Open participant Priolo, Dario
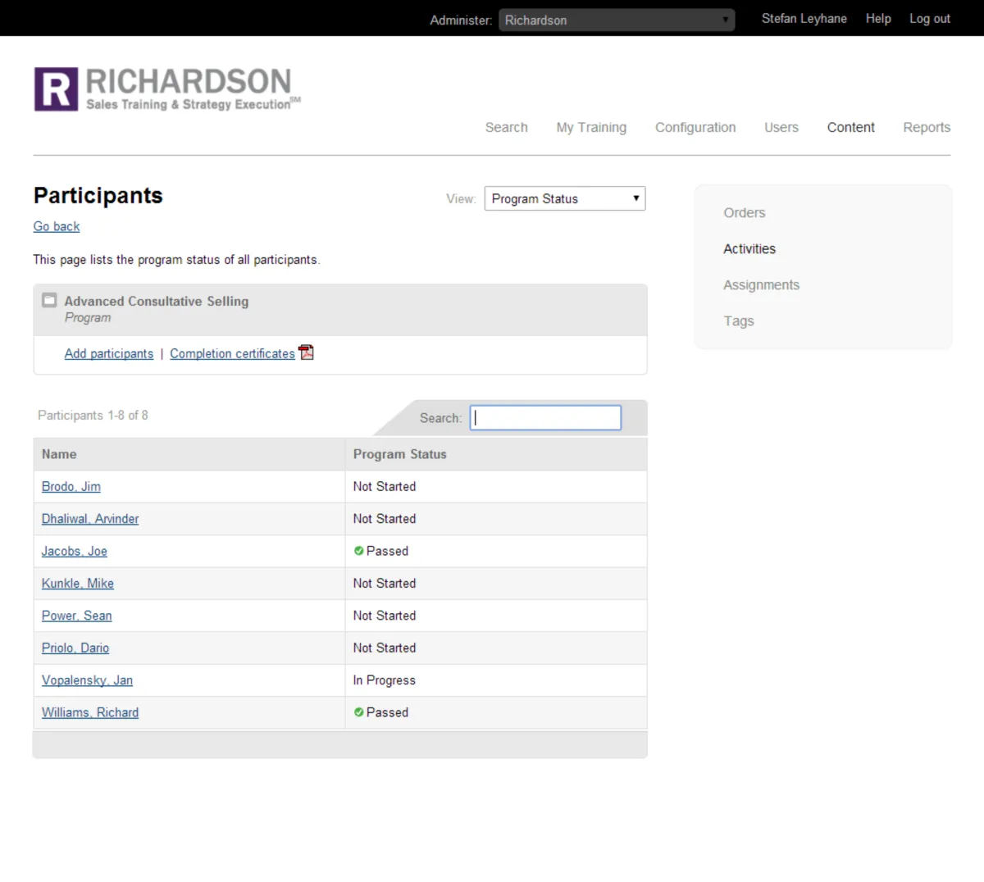The height and width of the screenshot is (882, 984). tap(75, 648)
